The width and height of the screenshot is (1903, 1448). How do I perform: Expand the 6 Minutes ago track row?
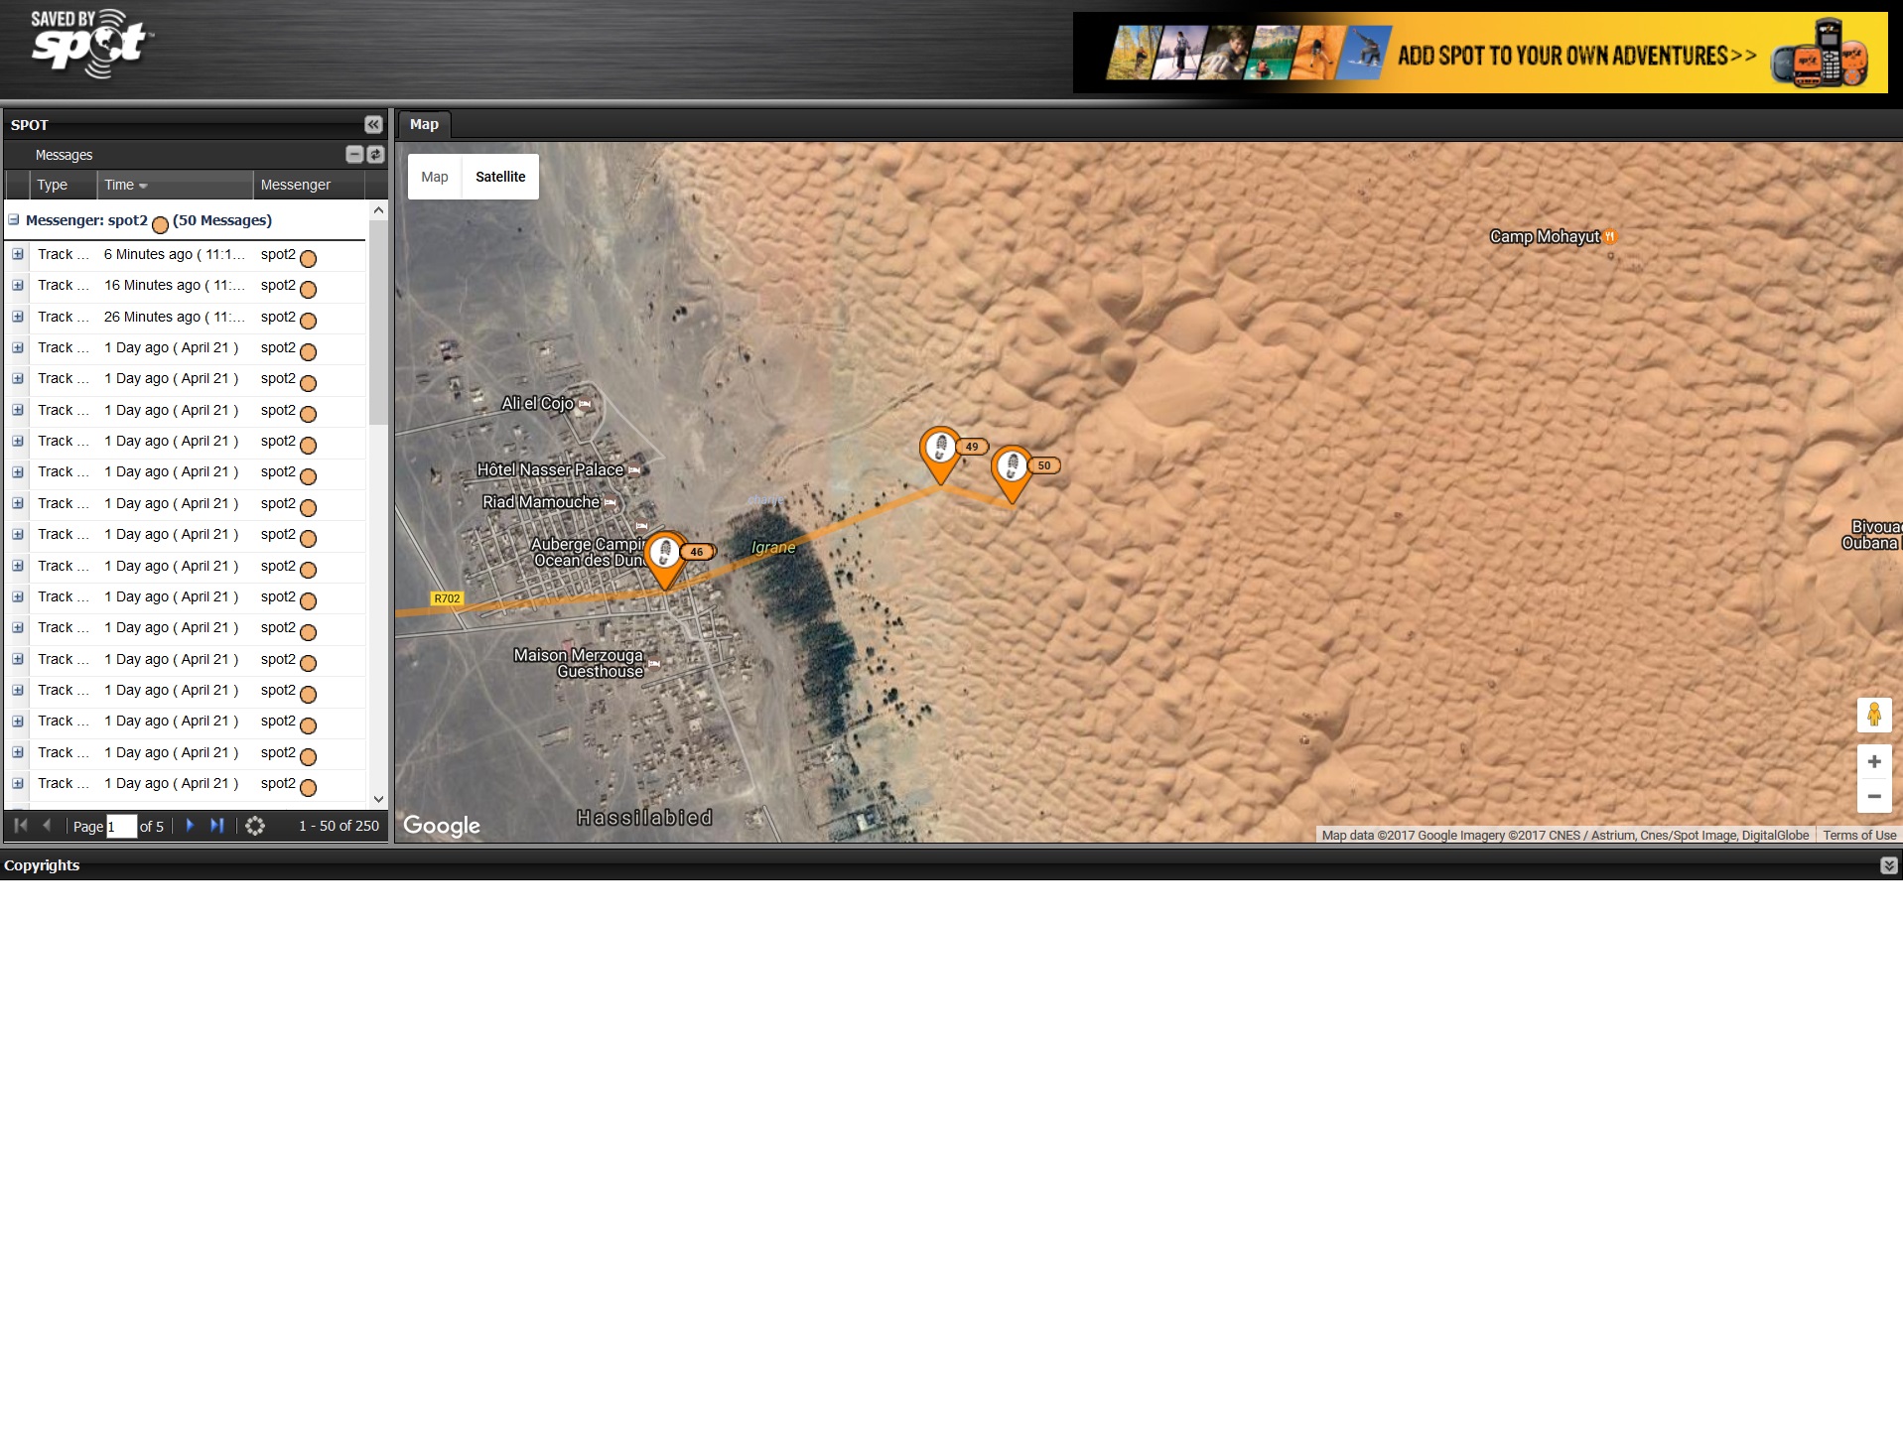tap(18, 254)
